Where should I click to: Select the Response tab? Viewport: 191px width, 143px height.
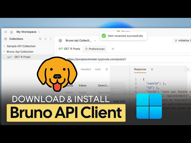click(x=140, y=69)
